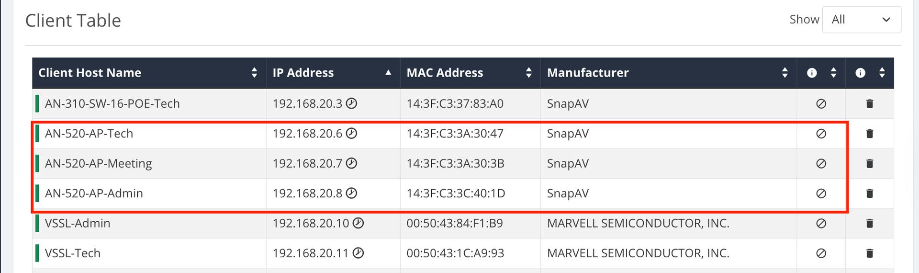Delete the AN-310-SW-16-POE-Tech client entry

870,103
